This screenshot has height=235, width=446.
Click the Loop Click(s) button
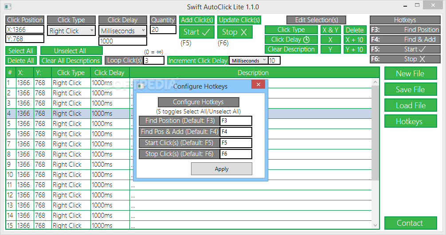[124, 60]
